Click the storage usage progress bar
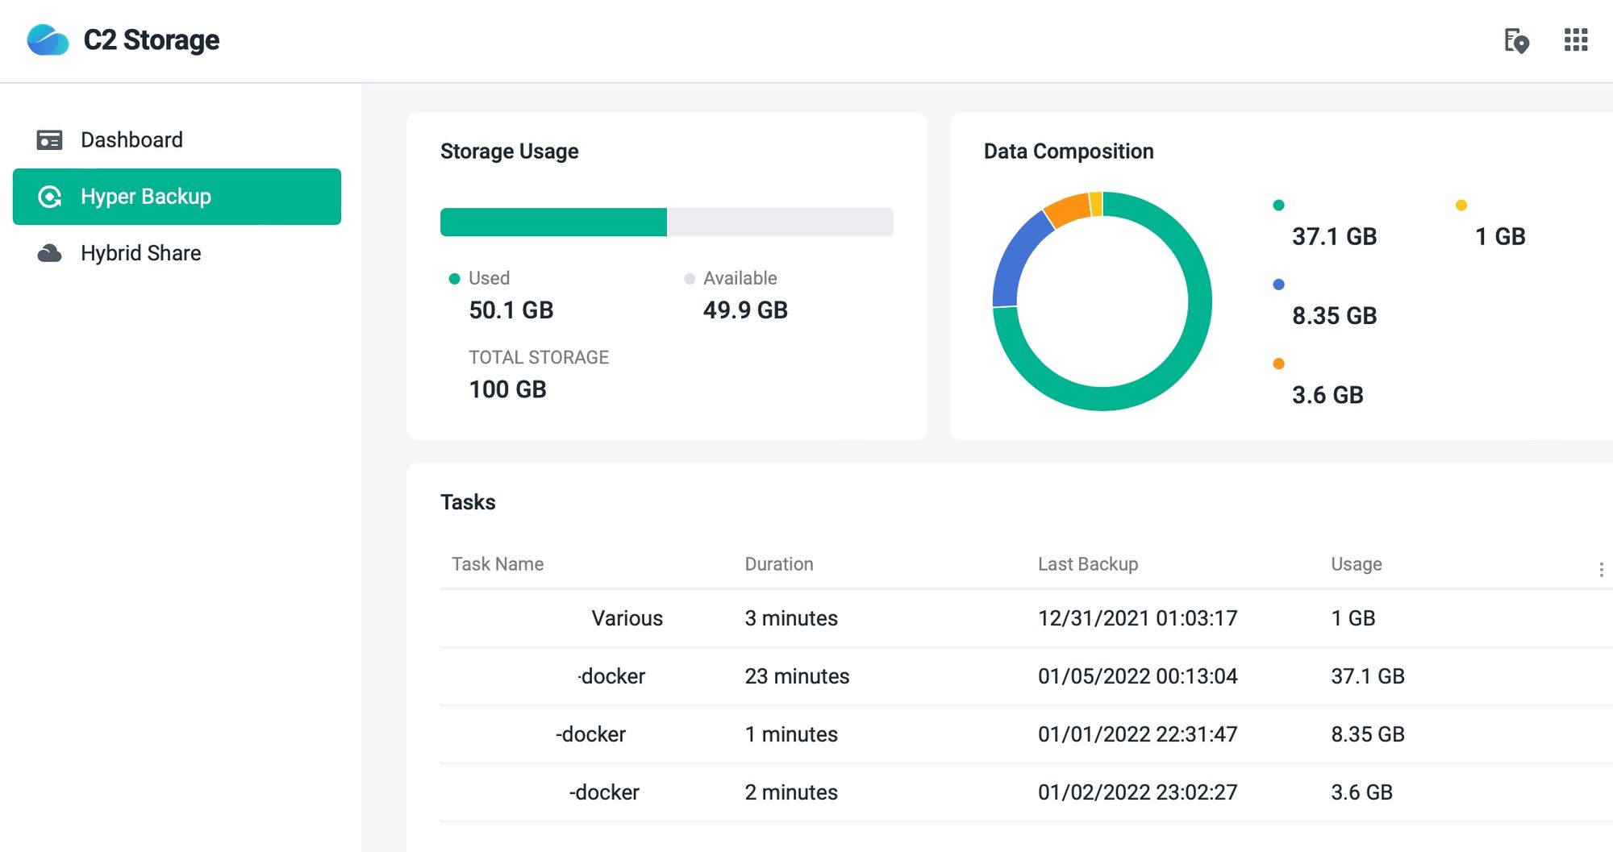The width and height of the screenshot is (1613, 852). (666, 222)
